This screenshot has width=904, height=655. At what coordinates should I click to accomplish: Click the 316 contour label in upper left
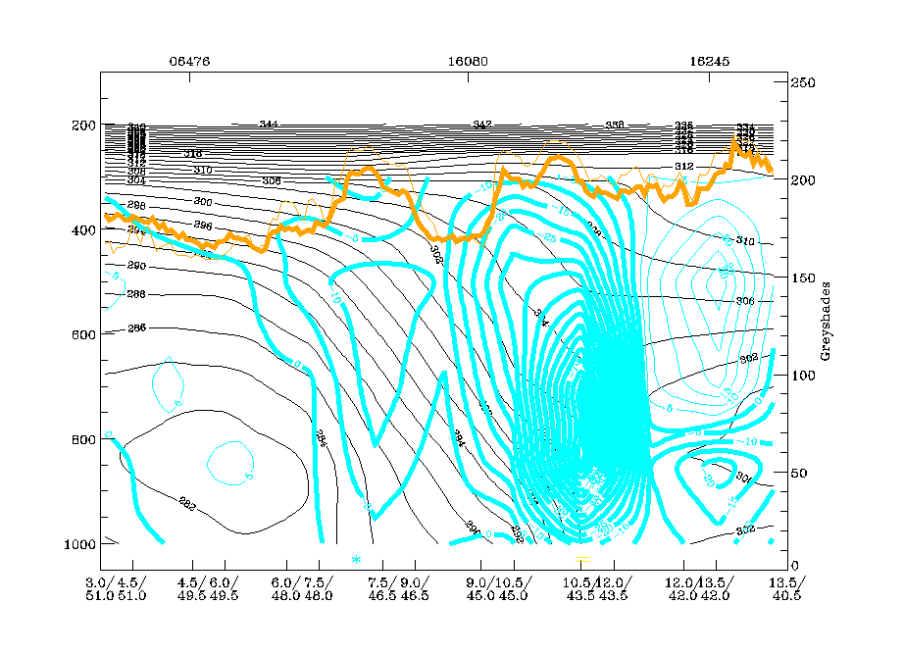192,154
